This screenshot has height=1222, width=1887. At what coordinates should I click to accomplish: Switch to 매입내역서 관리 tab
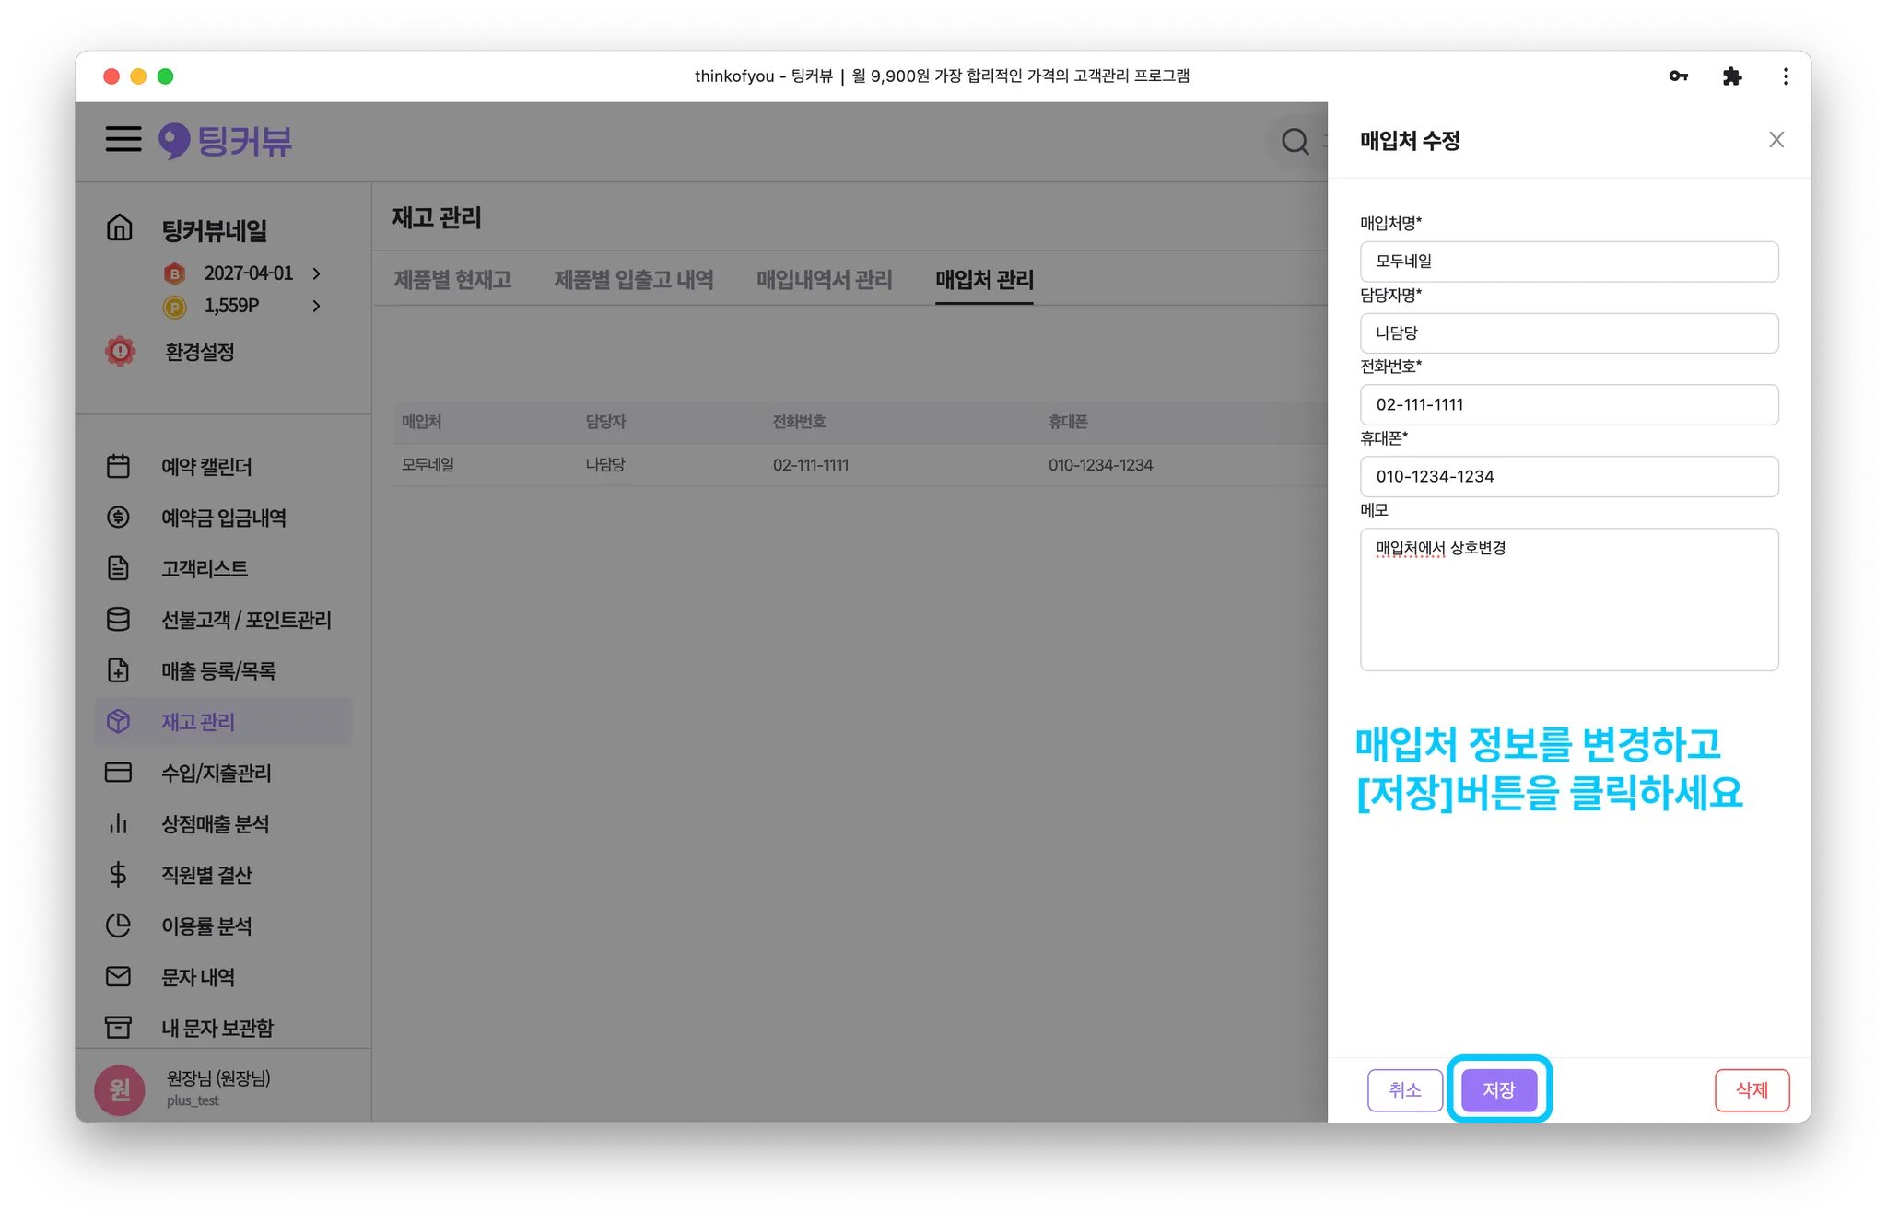pyautogui.click(x=824, y=279)
